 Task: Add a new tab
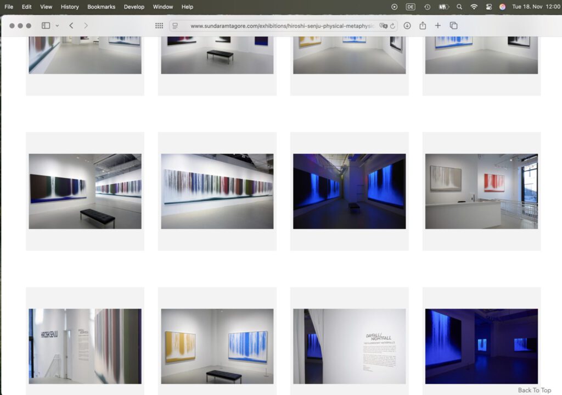pyautogui.click(x=438, y=26)
